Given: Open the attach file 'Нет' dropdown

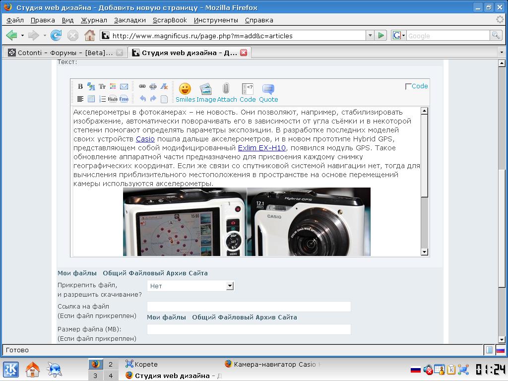Looking at the screenshot, I should (x=230, y=286).
